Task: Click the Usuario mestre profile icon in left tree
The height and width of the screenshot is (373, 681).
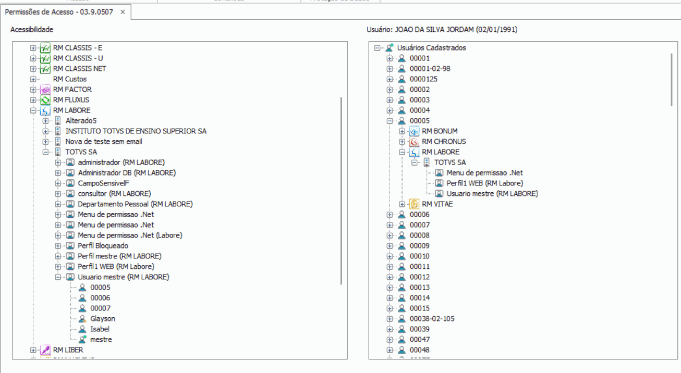Action: coord(70,277)
